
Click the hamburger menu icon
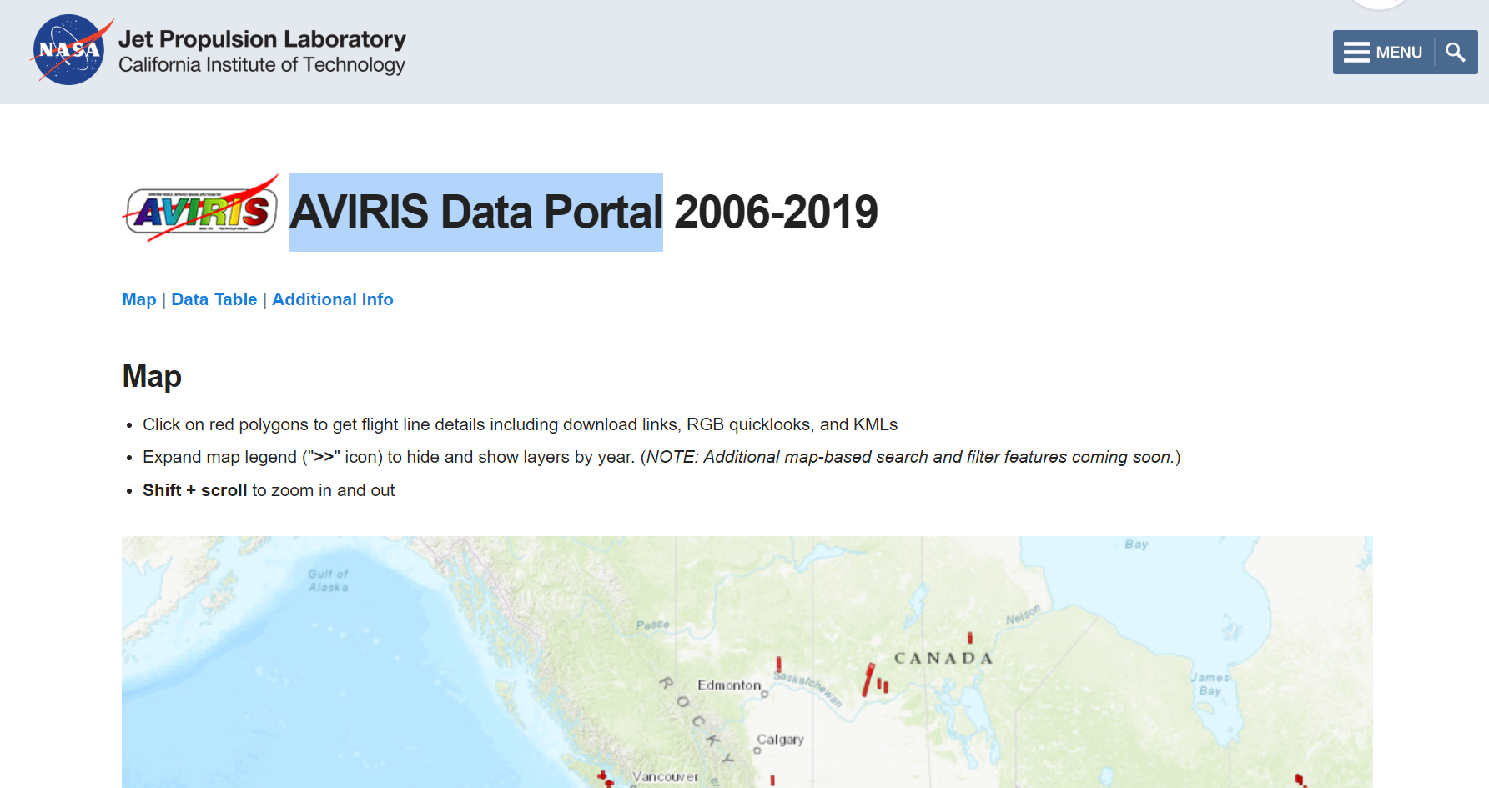coord(1356,52)
